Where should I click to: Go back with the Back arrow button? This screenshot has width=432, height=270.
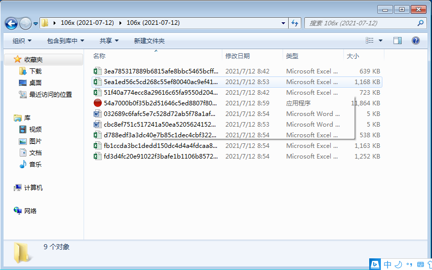11,24
